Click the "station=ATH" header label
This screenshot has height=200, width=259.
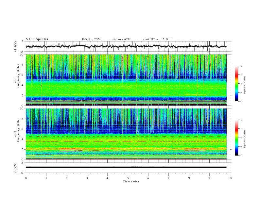click(121, 39)
